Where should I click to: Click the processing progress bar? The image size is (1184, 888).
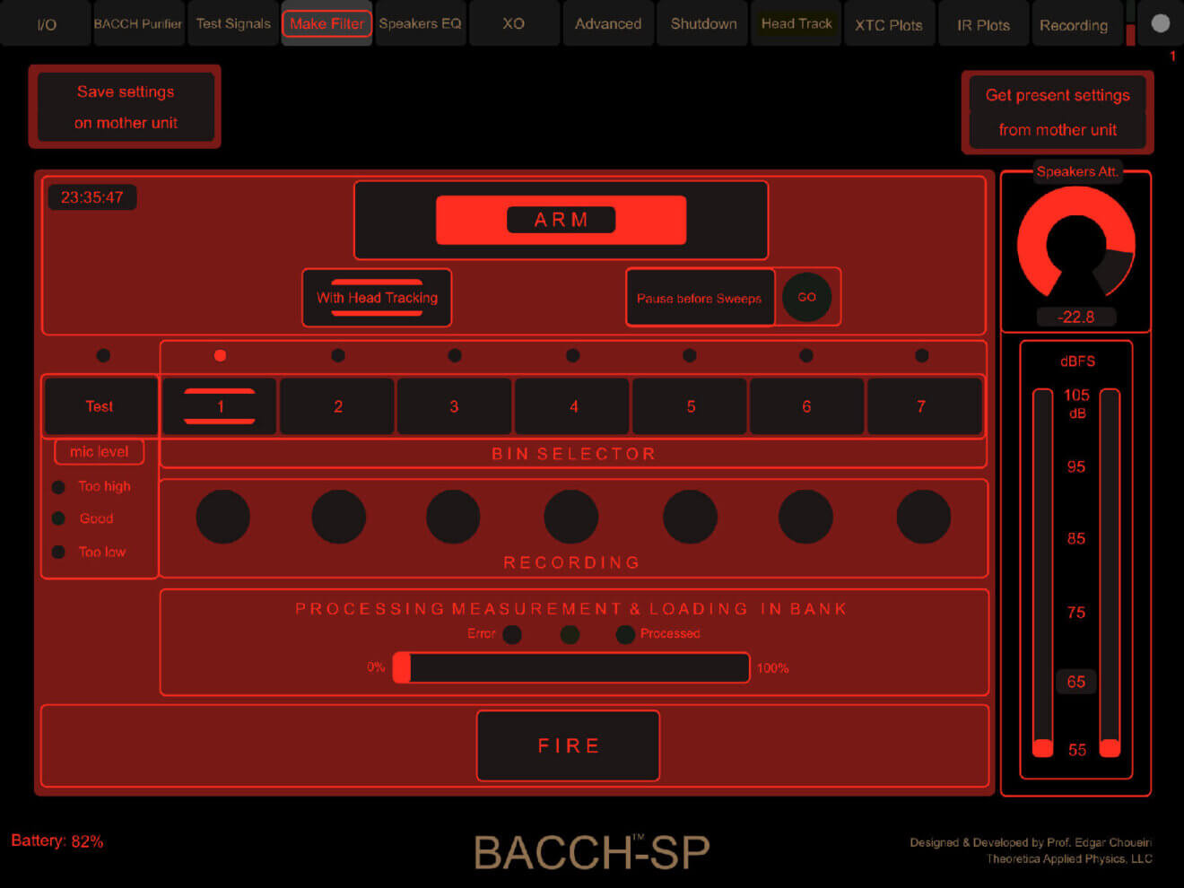[571, 667]
